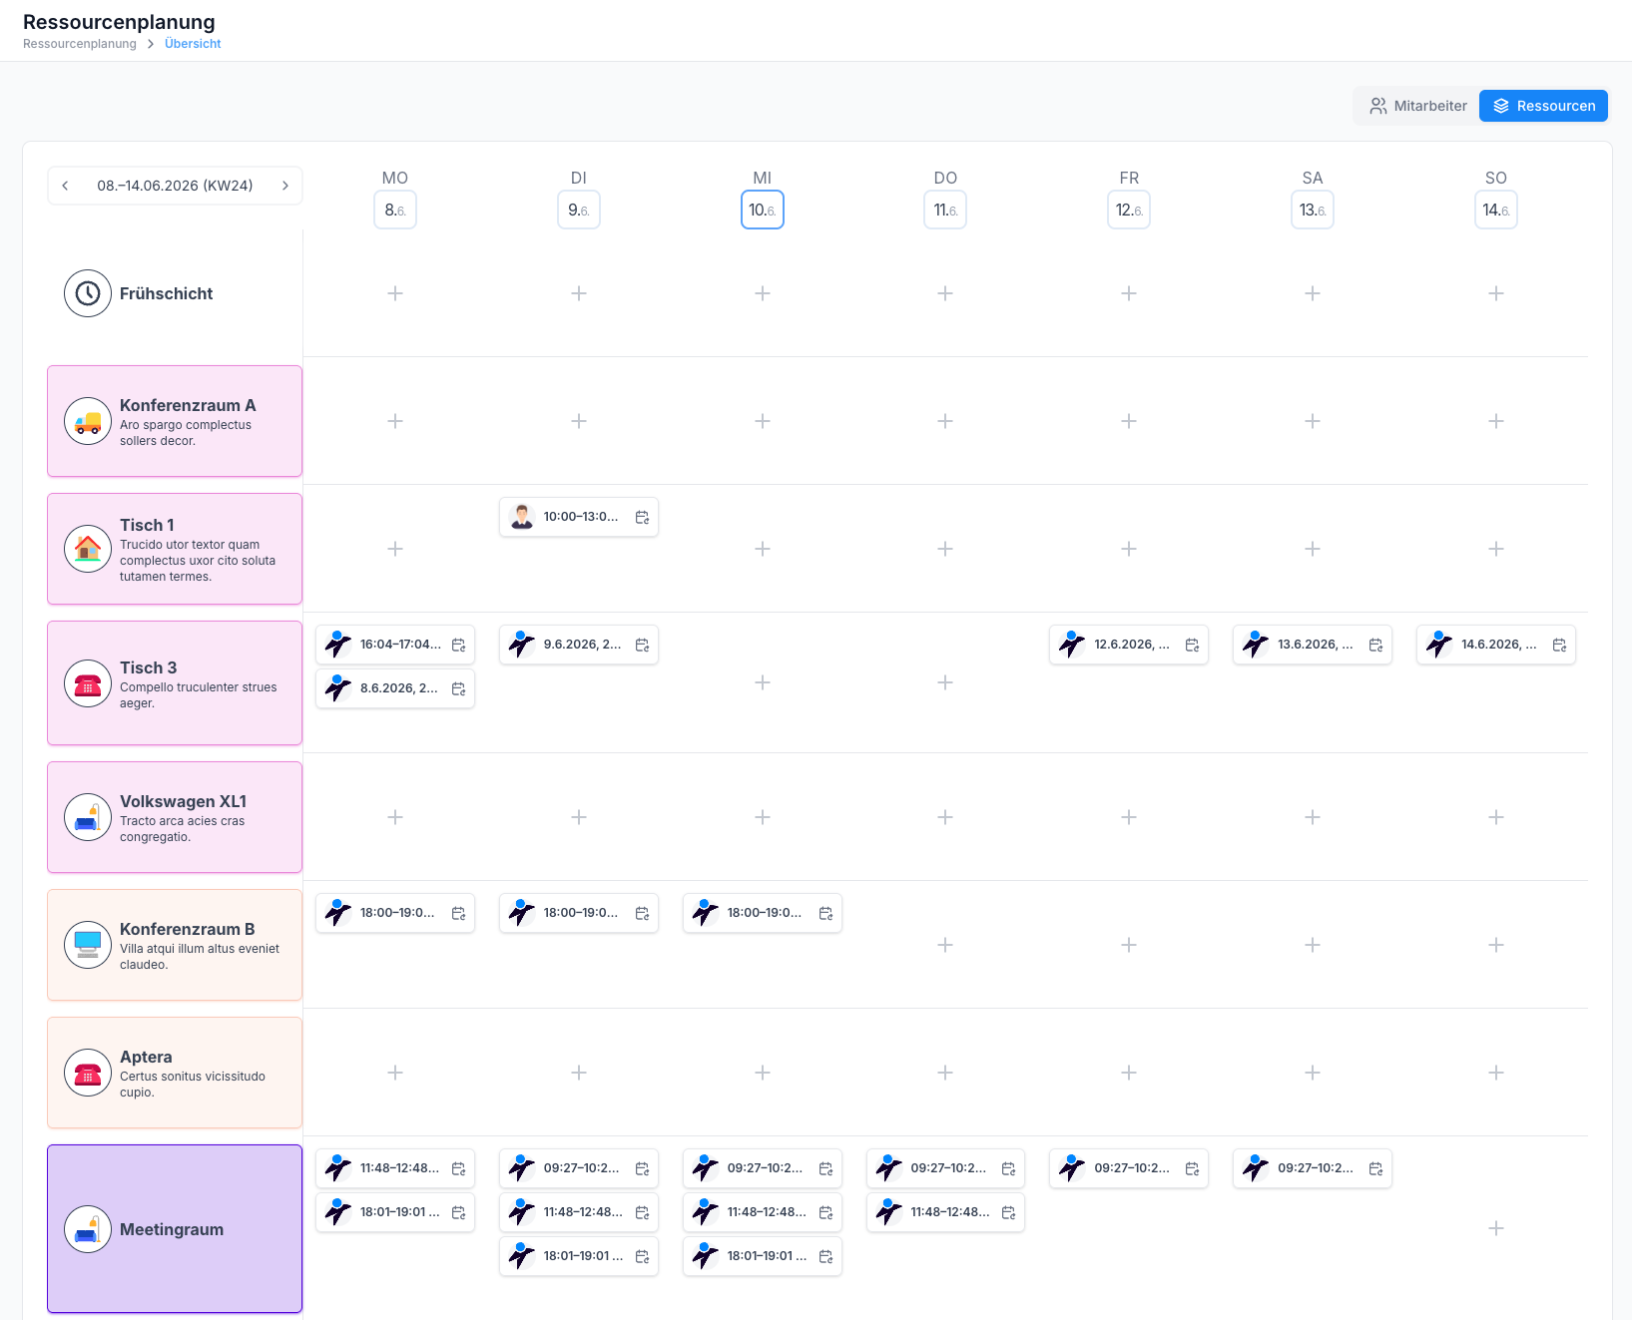Click the Konferenzraum A truck icon
1632x1320 pixels.
point(88,421)
